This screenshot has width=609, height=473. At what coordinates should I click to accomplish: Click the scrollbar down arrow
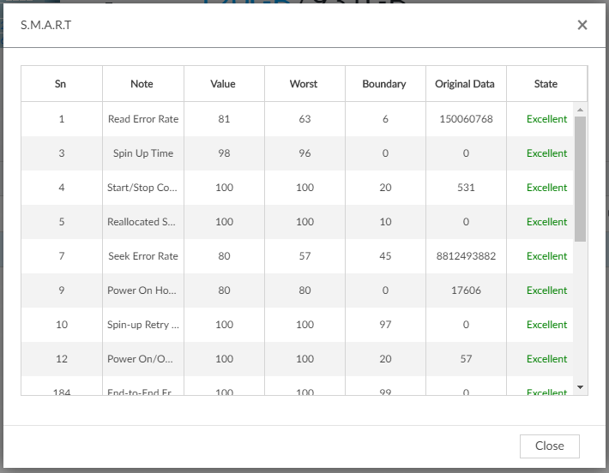(581, 387)
